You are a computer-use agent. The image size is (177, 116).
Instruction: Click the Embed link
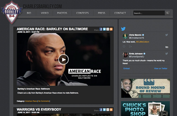(126, 68)
